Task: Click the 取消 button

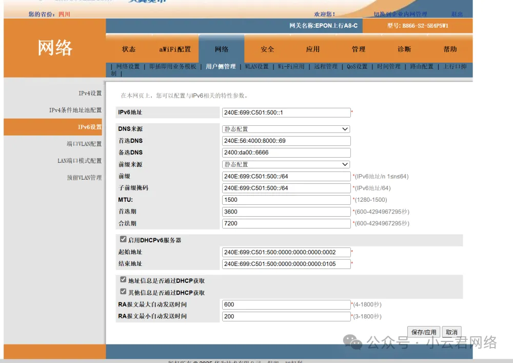Action: click(452, 332)
